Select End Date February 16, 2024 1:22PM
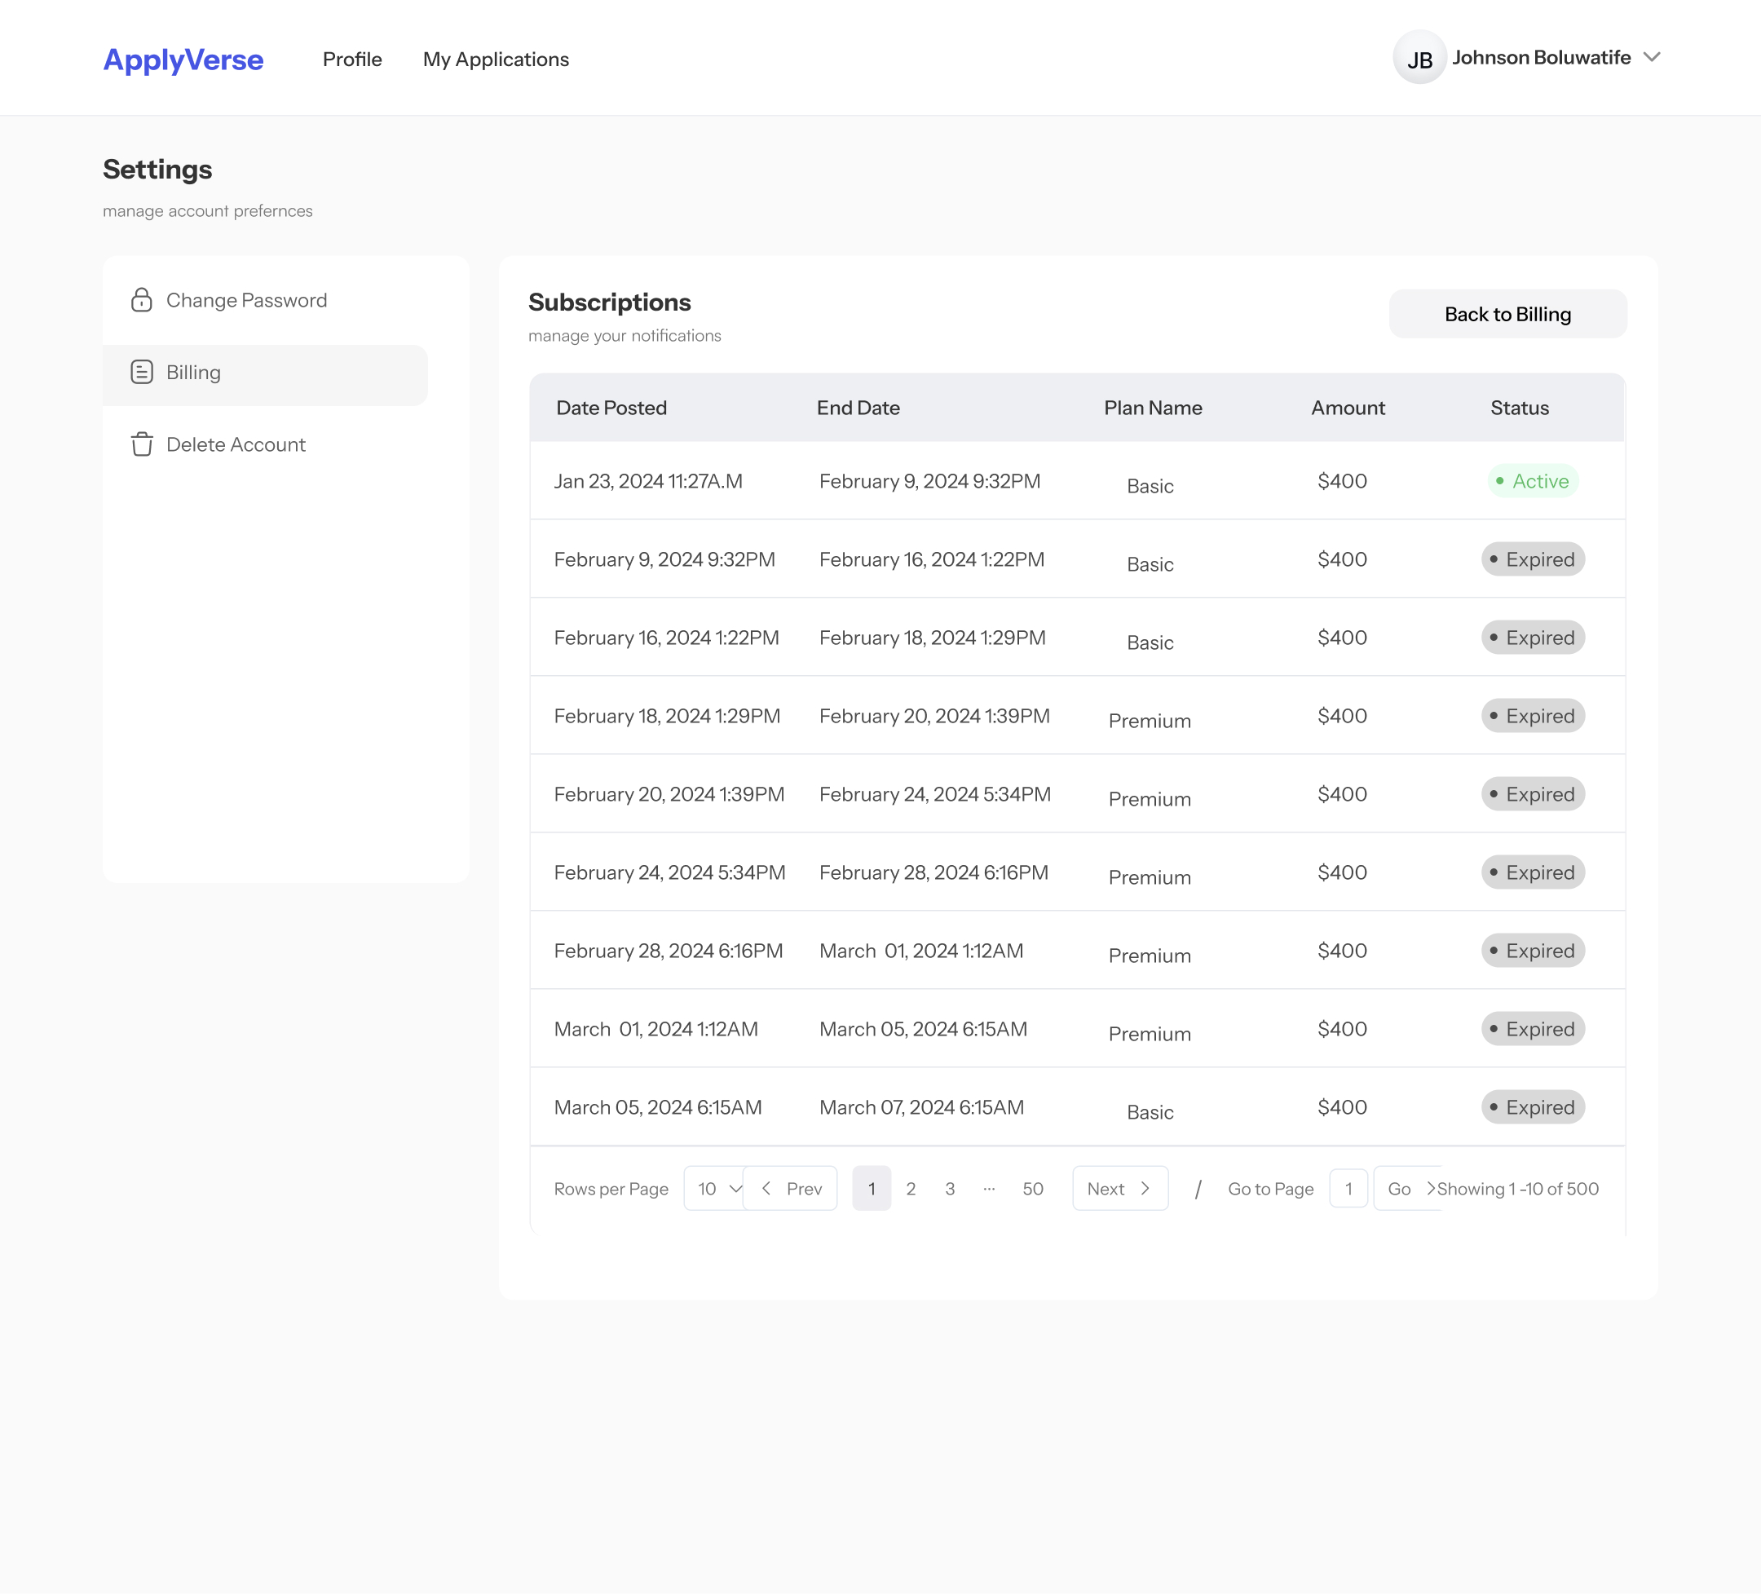The image size is (1761, 1594). 931,559
